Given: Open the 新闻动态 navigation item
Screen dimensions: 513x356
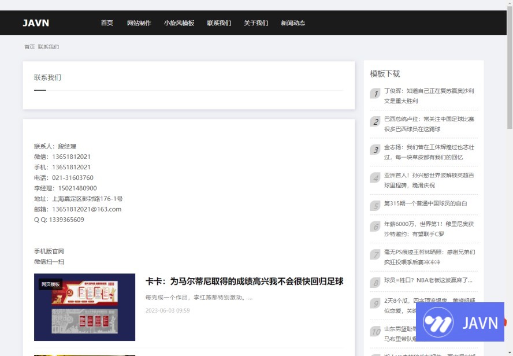Looking at the screenshot, I should pyautogui.click(x=293, y=23).
